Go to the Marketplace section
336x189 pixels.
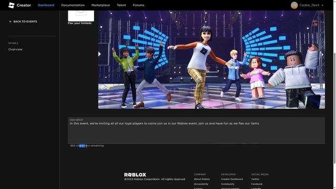pos(100,5)
